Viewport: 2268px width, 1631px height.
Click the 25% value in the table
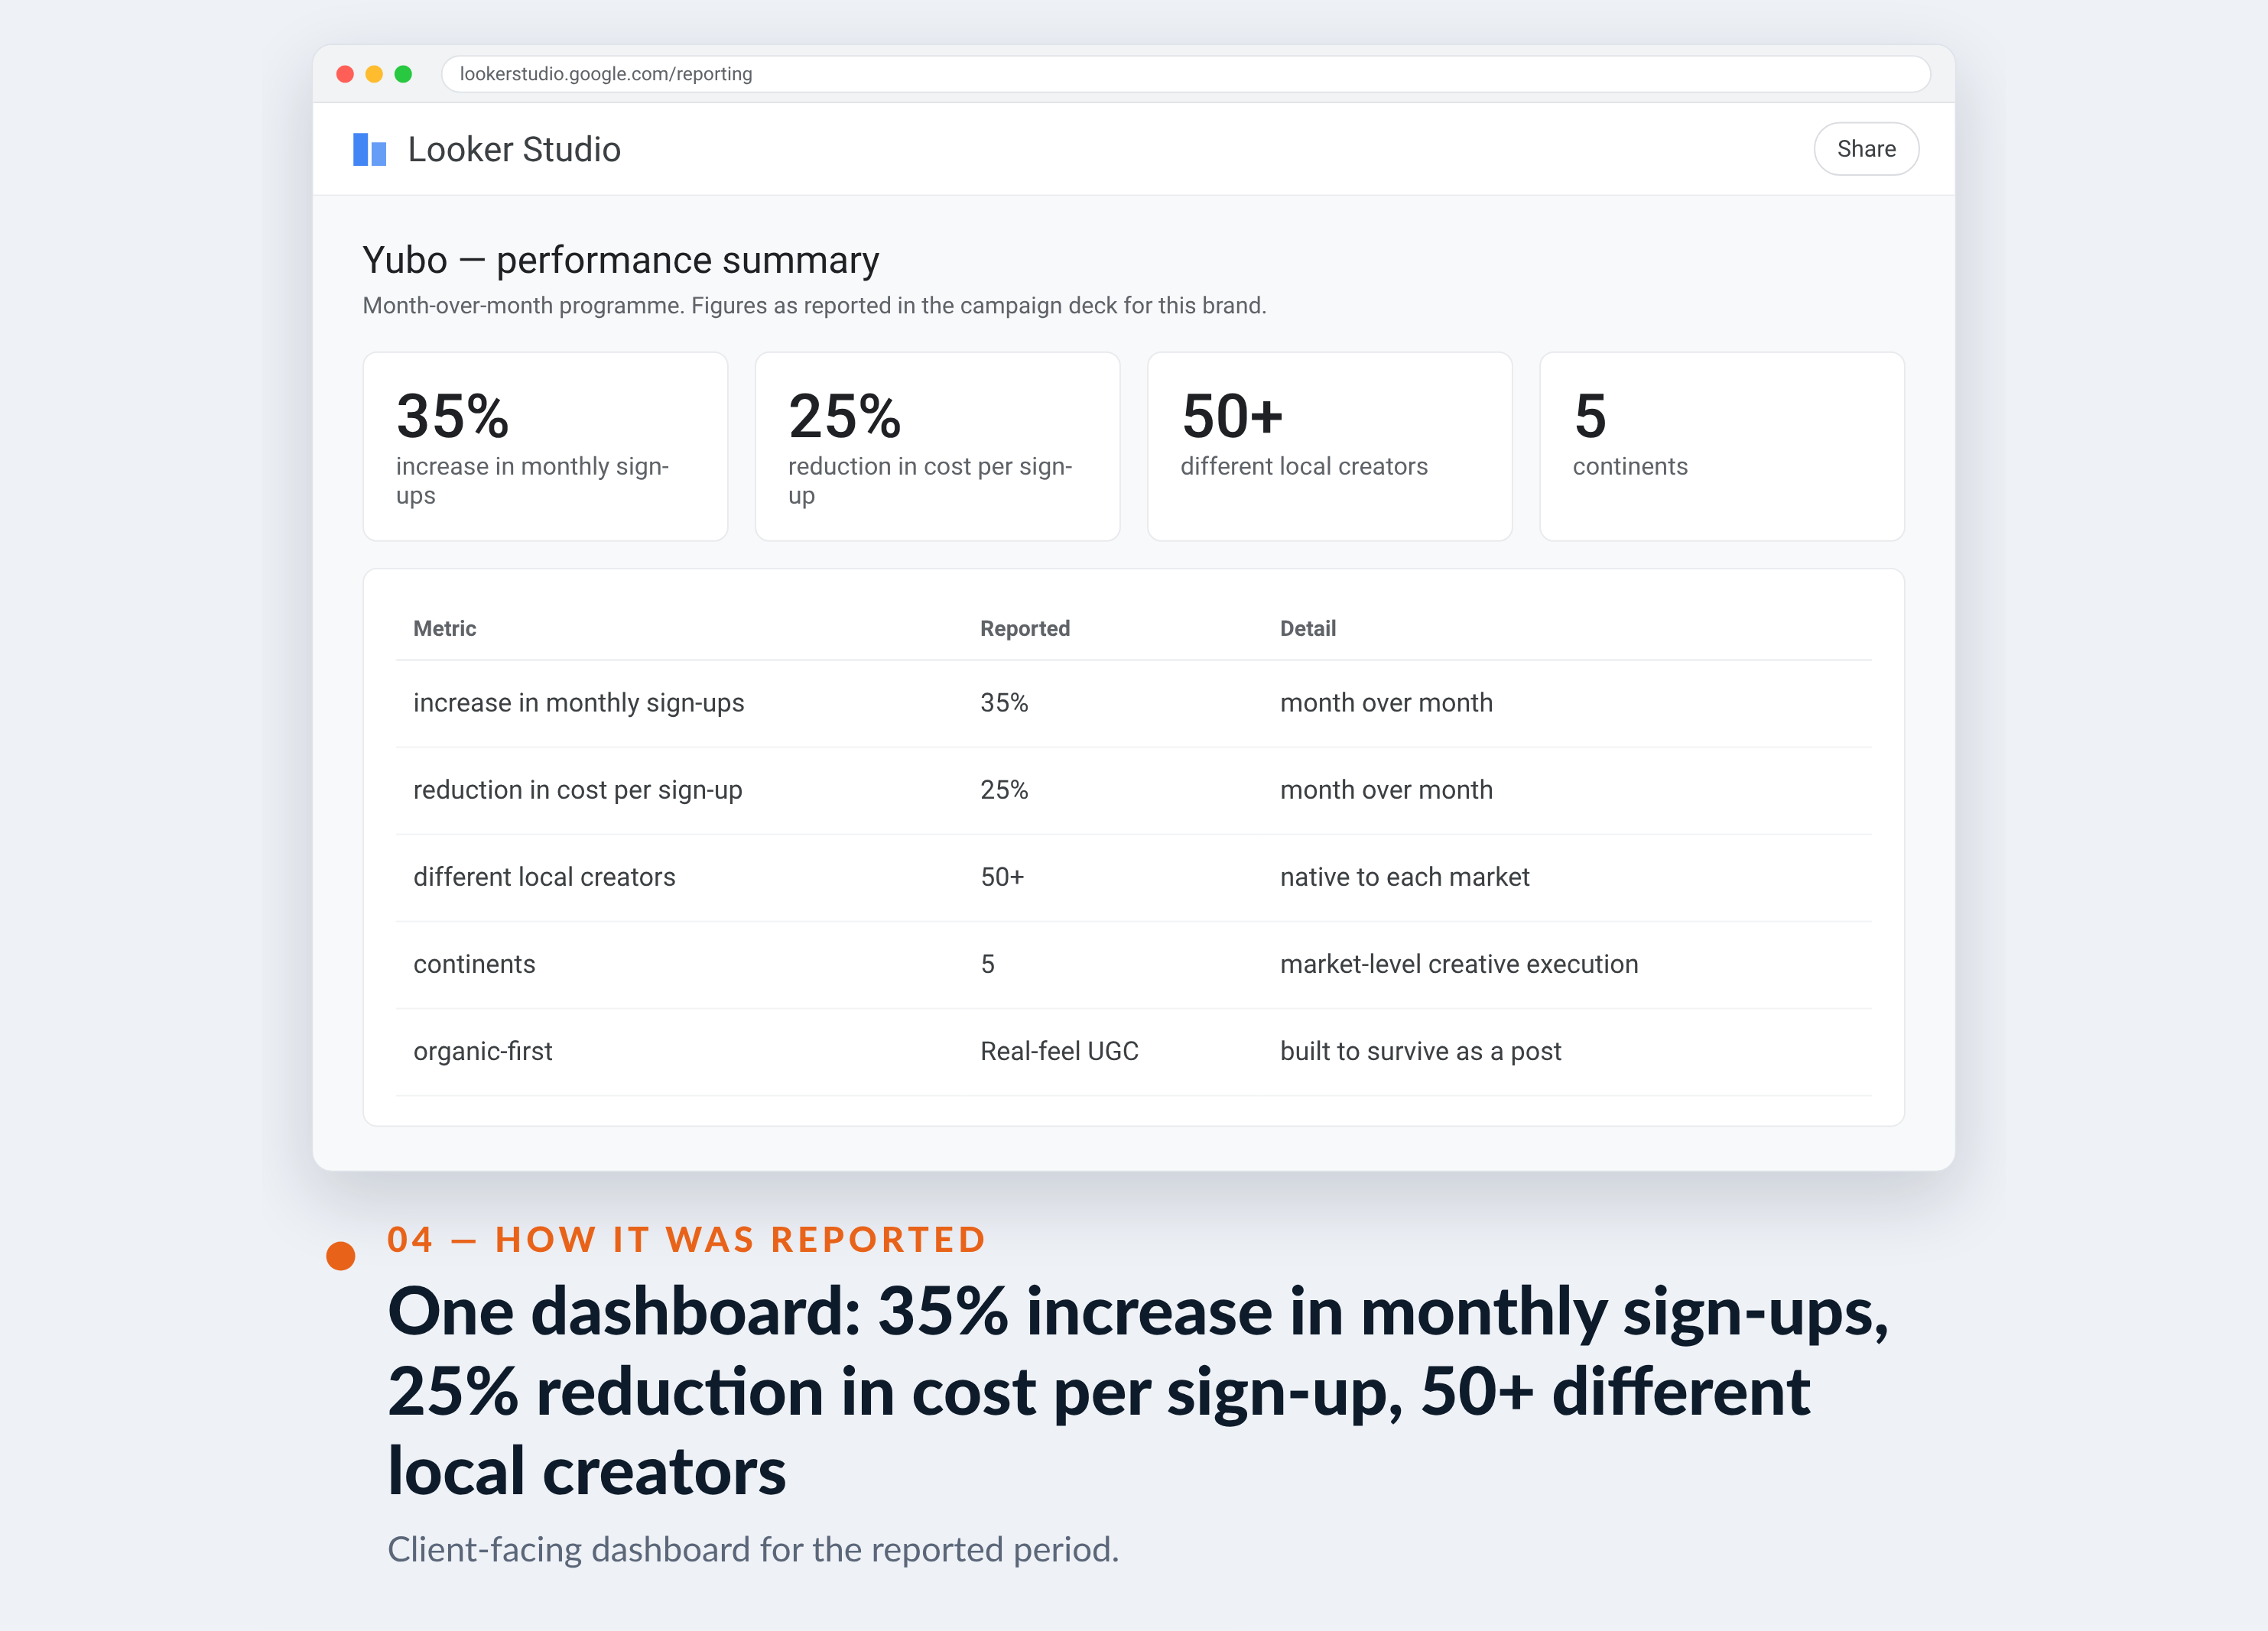[x=1004, y=790]
